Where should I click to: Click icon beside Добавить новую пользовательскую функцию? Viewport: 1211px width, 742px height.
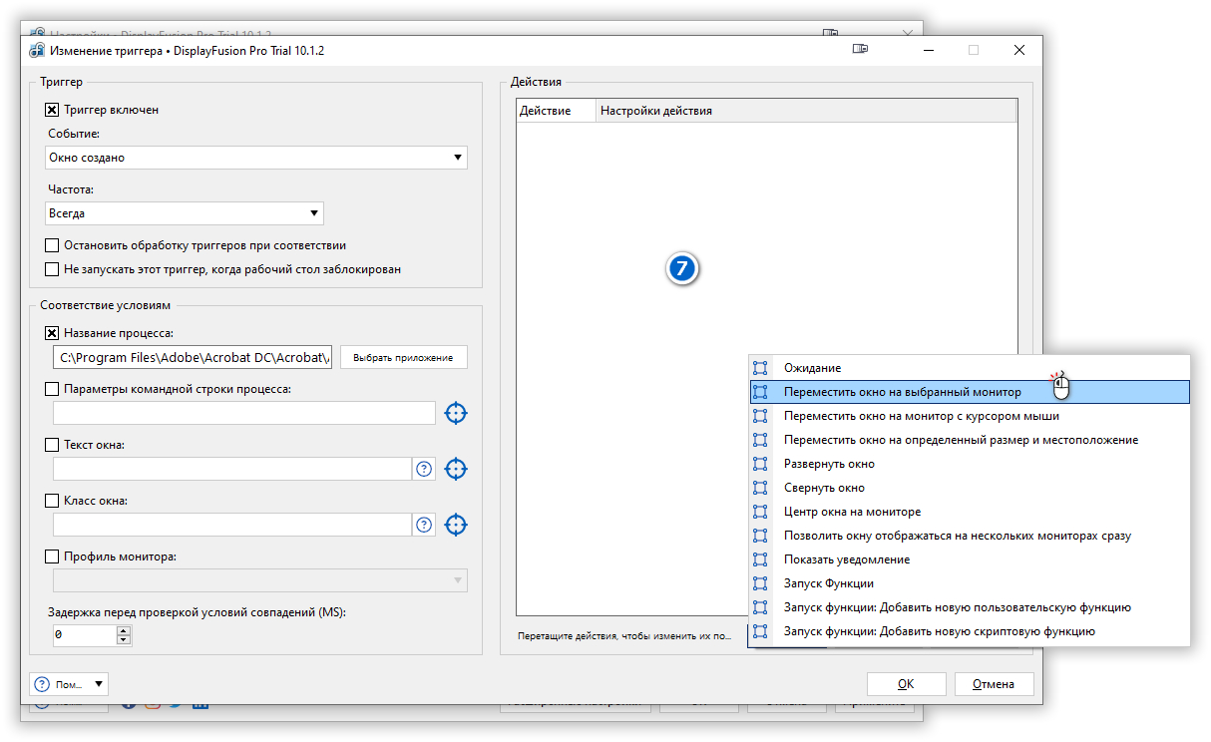tap(760, 607)
